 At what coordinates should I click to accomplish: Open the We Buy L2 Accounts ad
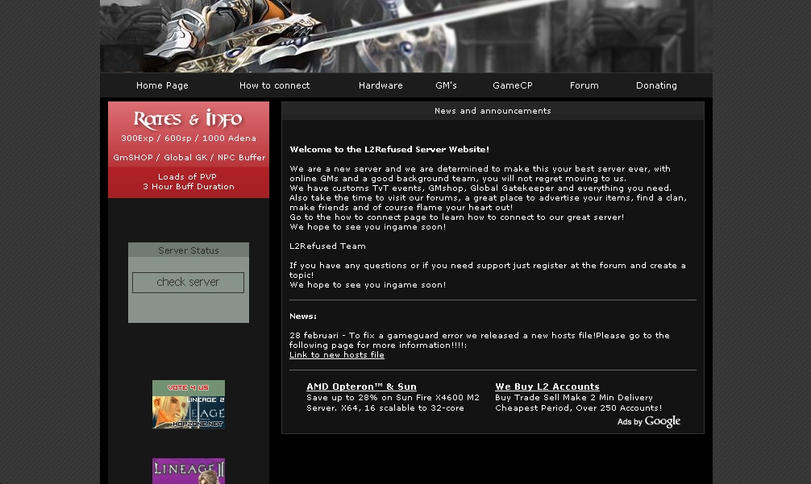(x=547, y=387)
